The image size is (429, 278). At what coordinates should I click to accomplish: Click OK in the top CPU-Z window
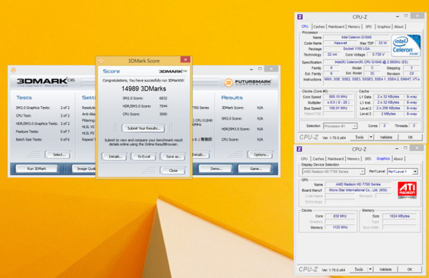(x=410, y=138)
